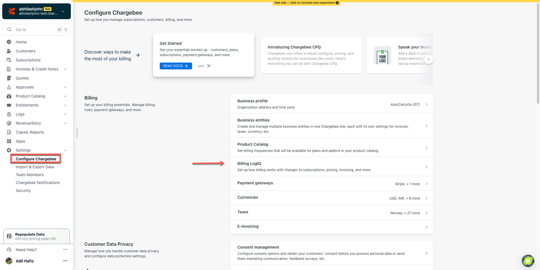Open Security settings
The image size is (540, 270).
click(23, 190)
